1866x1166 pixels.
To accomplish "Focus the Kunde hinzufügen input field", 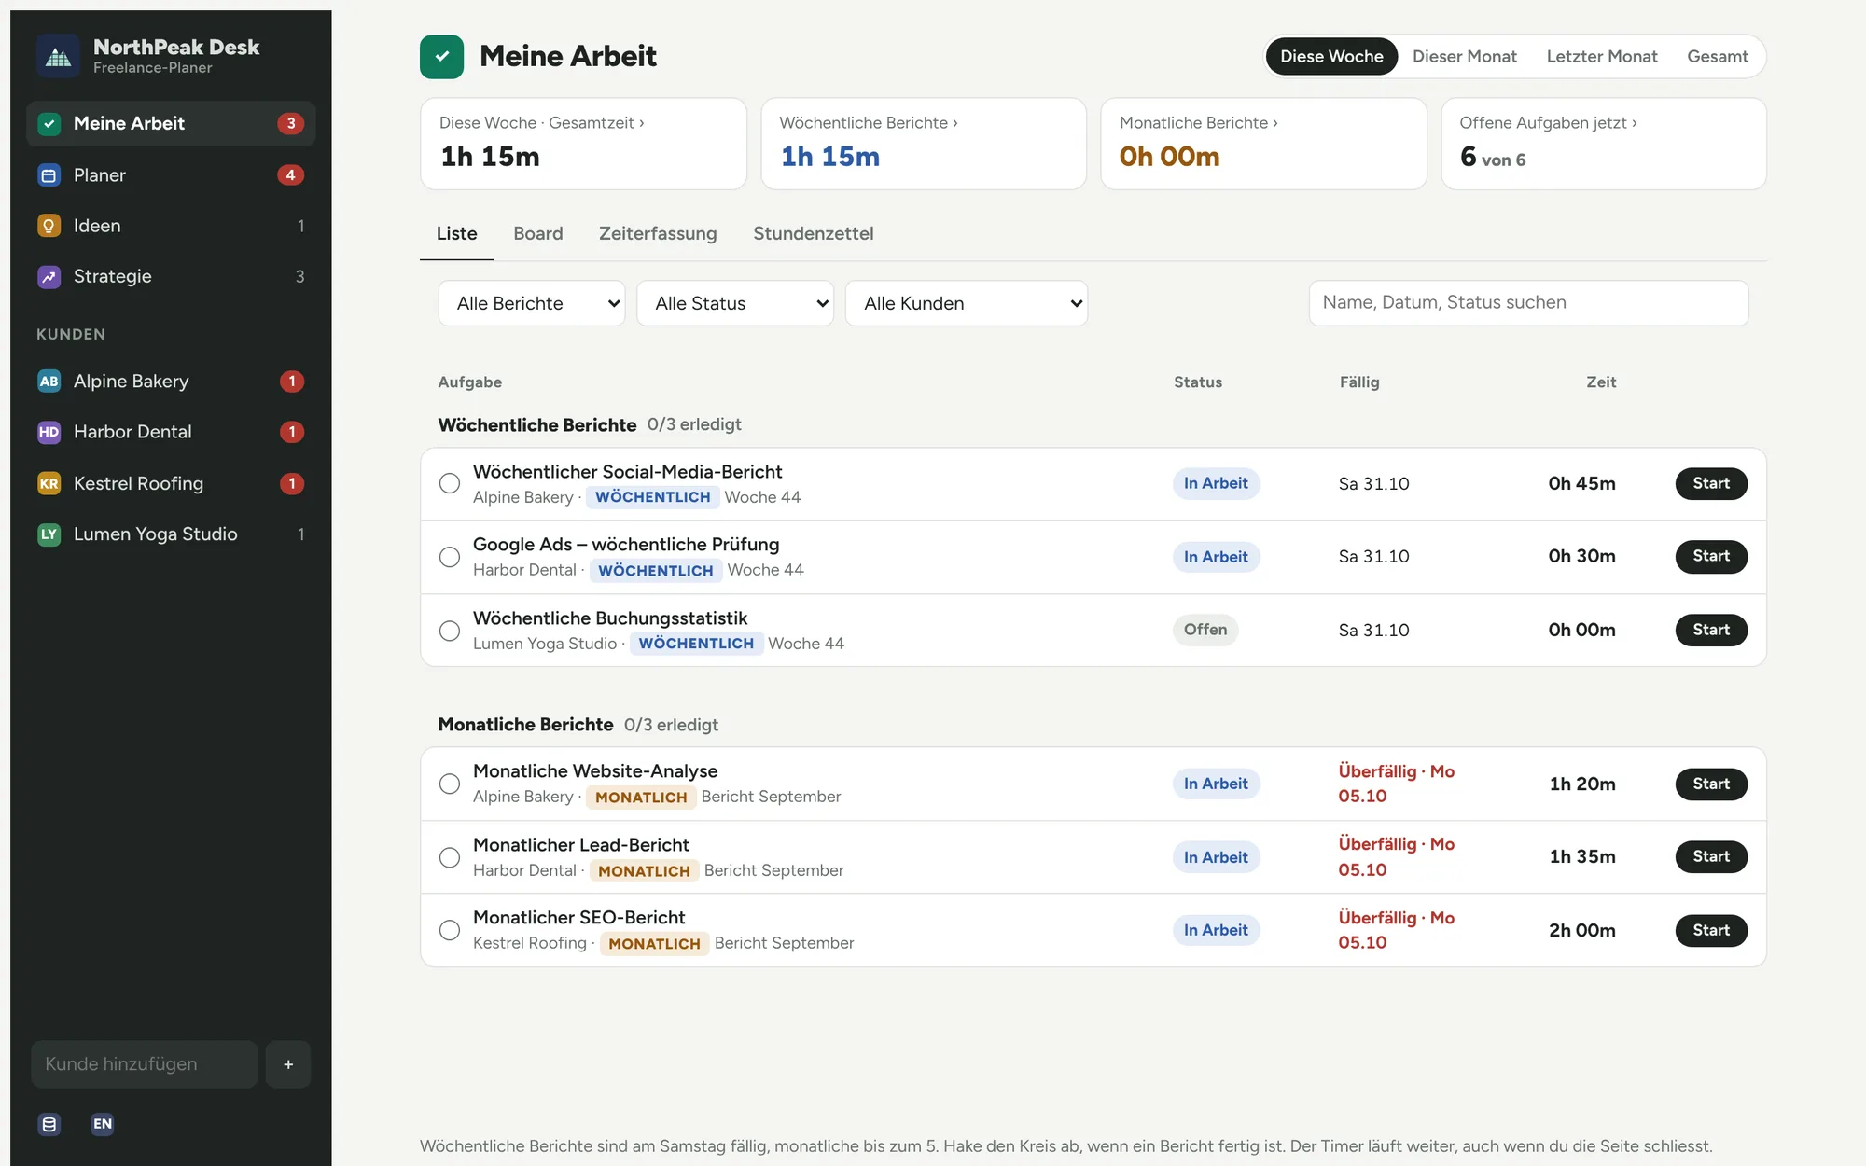I will (x=145, y=1064).
